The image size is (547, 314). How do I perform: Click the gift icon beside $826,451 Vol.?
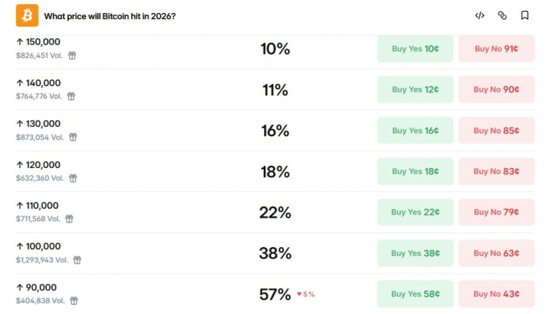pos(72,55)
